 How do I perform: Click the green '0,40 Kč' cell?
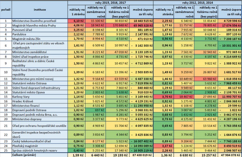coord(77,150)
